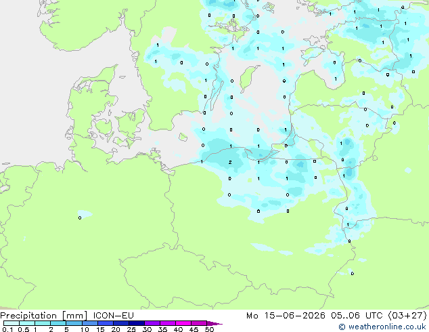Click the 0.1–0.5 mm legend color swatch
This screenshot has height=332, width=429.
(12, 323)
